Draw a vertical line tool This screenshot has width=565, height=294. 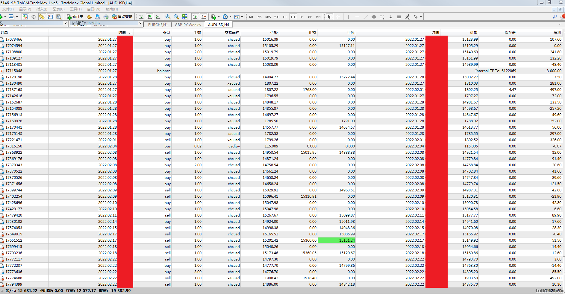[349, 17]
